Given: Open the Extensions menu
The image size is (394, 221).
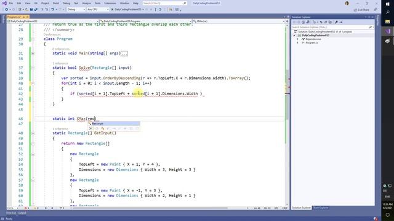Looking at the screenshot, I should click(110, 3).
